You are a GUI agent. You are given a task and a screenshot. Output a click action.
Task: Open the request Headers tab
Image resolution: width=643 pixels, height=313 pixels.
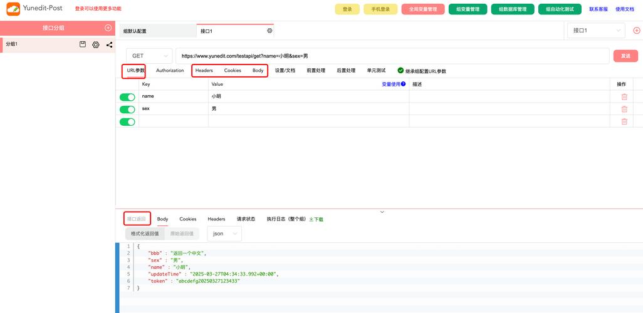(204, 71)
